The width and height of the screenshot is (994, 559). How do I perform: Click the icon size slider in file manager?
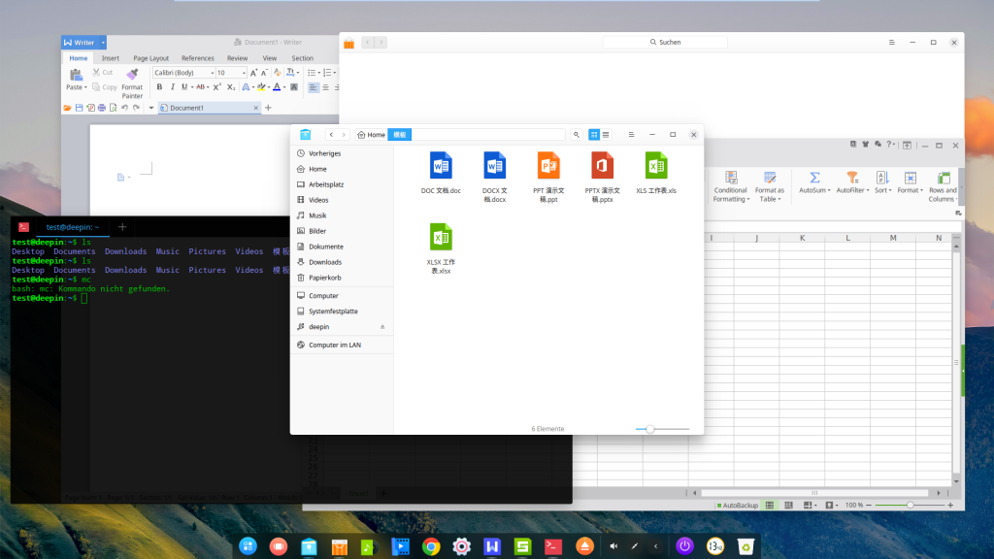(x=650, y=429)
